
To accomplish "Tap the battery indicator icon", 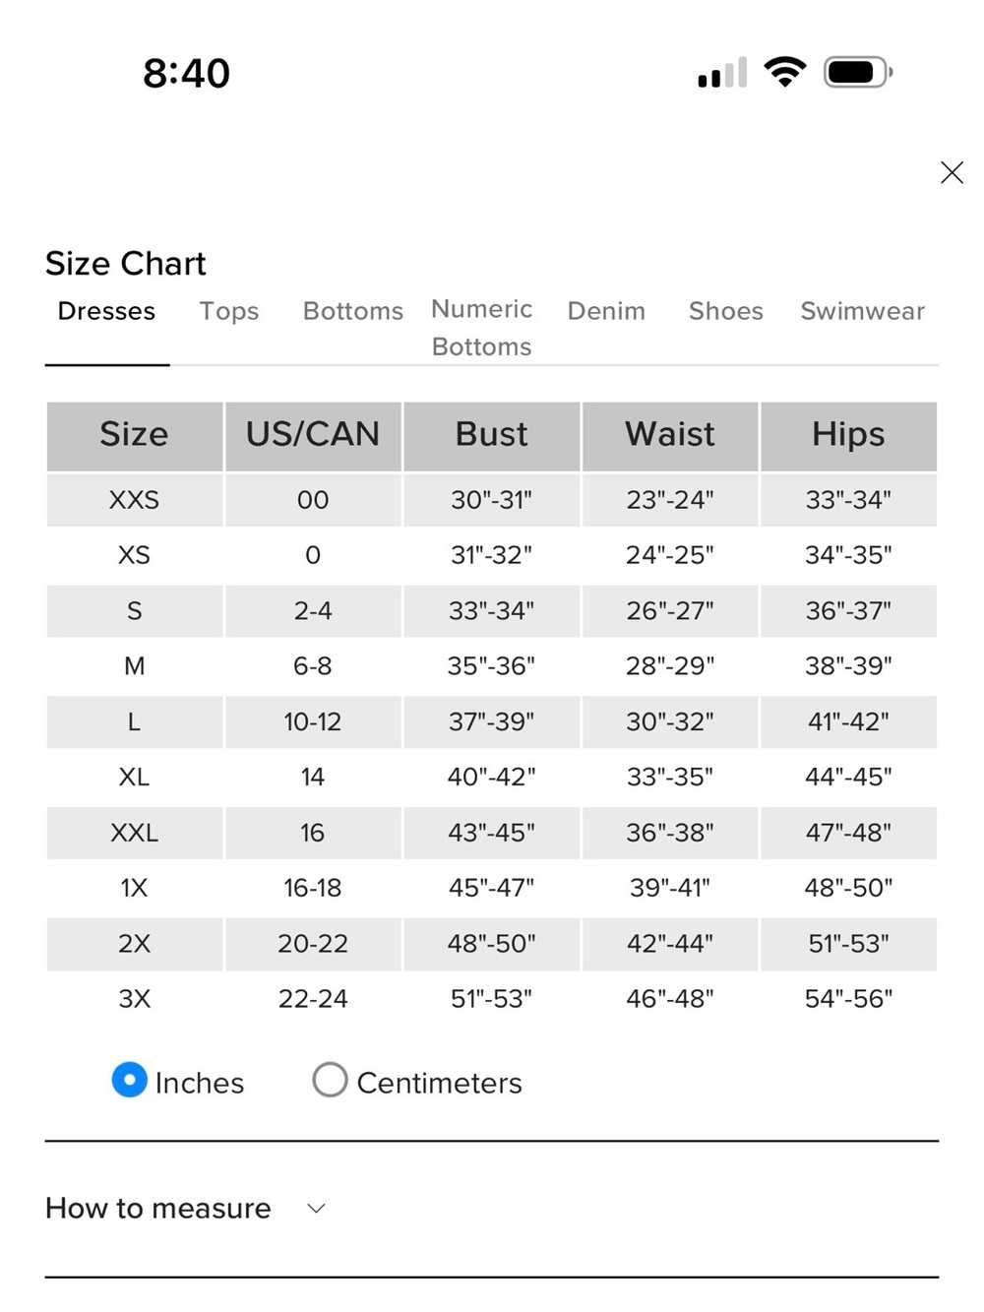I will point(858,72).
